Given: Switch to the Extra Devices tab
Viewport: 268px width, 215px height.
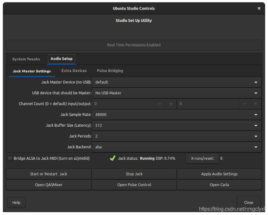Looking at the screenshot, I should (x=74, y=71).
